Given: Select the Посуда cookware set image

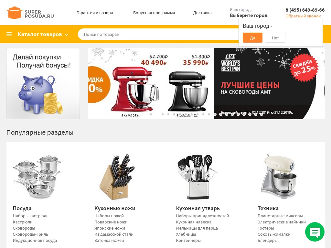Looking at the screenshot, I should tap(37, 177).
